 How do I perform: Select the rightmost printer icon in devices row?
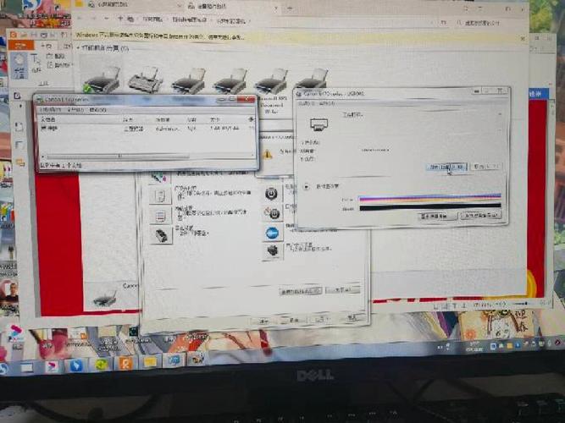[313, 80]
